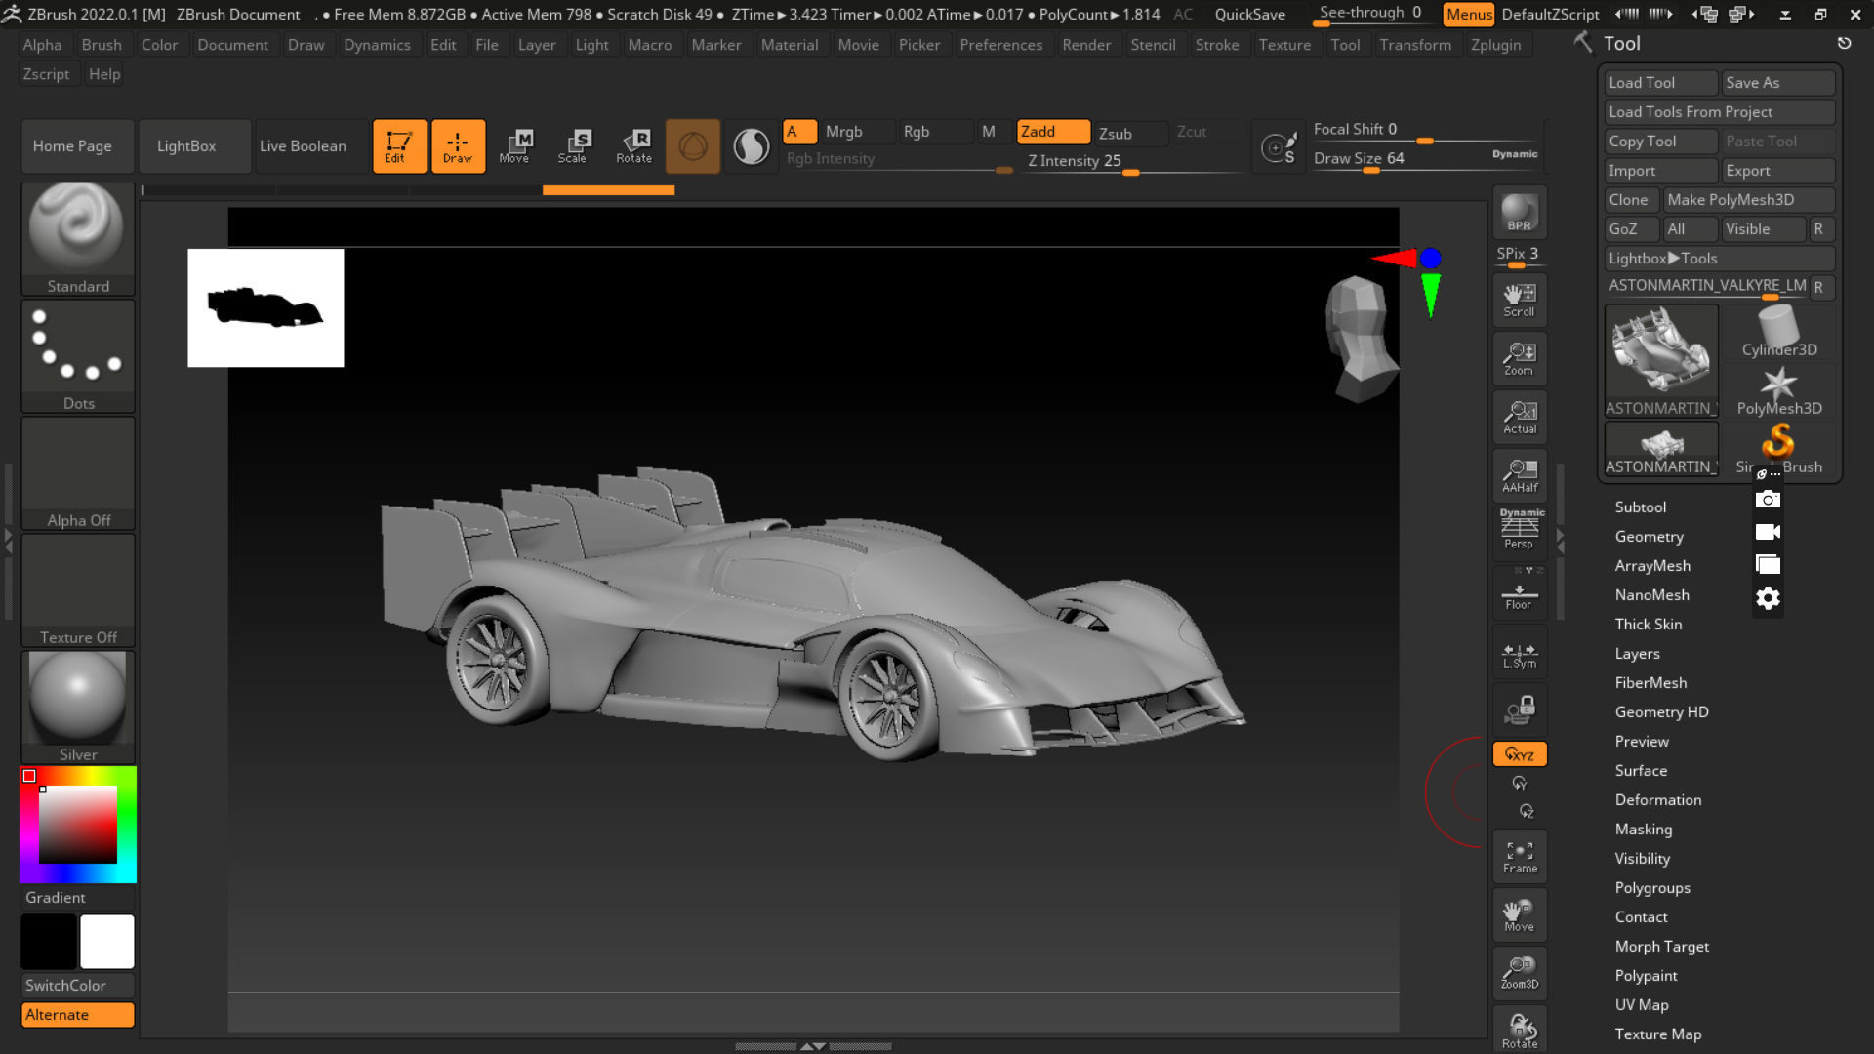Click the QuickSave button

click(x=1249, y=15)
